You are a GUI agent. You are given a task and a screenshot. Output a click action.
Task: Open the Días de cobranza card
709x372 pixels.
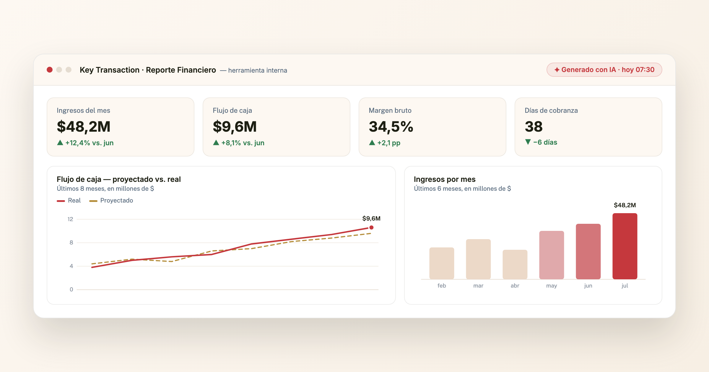[588, 127]
